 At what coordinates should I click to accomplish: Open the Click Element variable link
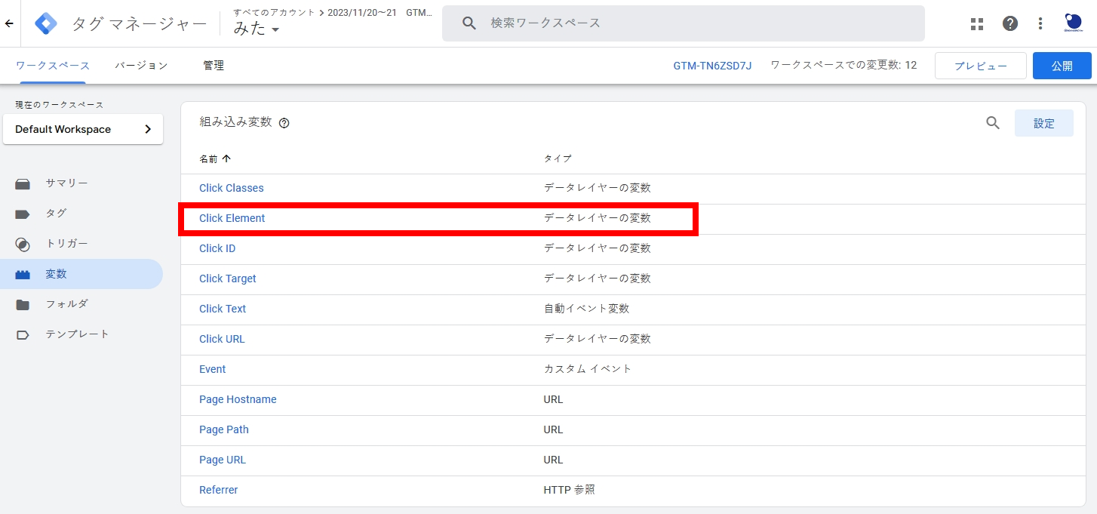pyautogui.click(x=232, y=217)
